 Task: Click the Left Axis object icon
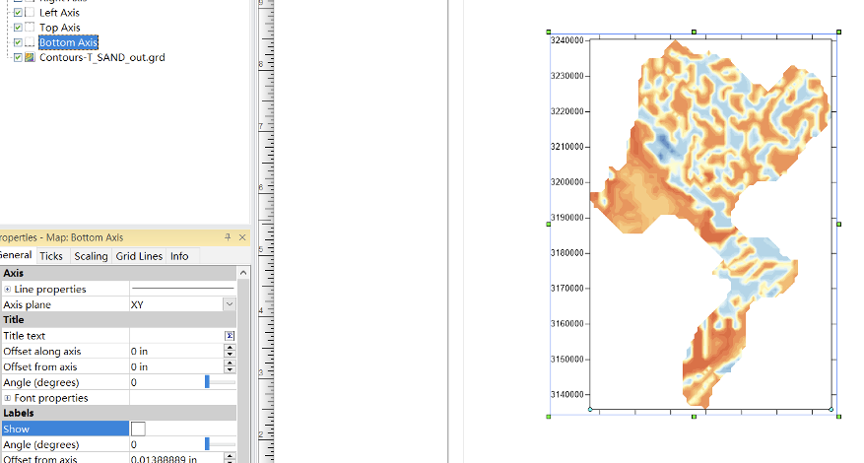[x=31, y=13]
